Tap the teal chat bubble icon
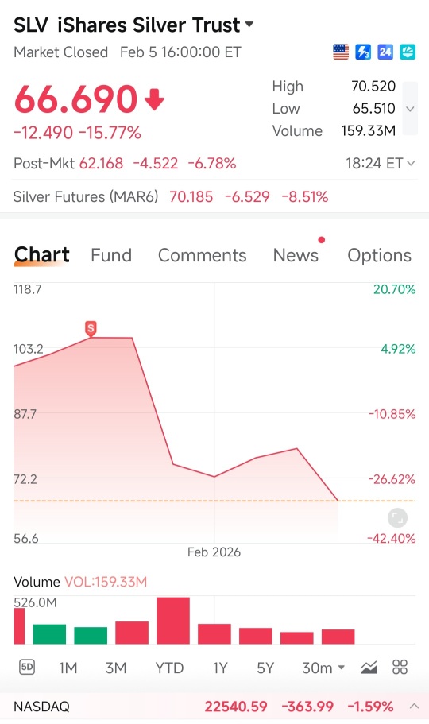This screenshot has width=429, height=724. tap(408, 52)
